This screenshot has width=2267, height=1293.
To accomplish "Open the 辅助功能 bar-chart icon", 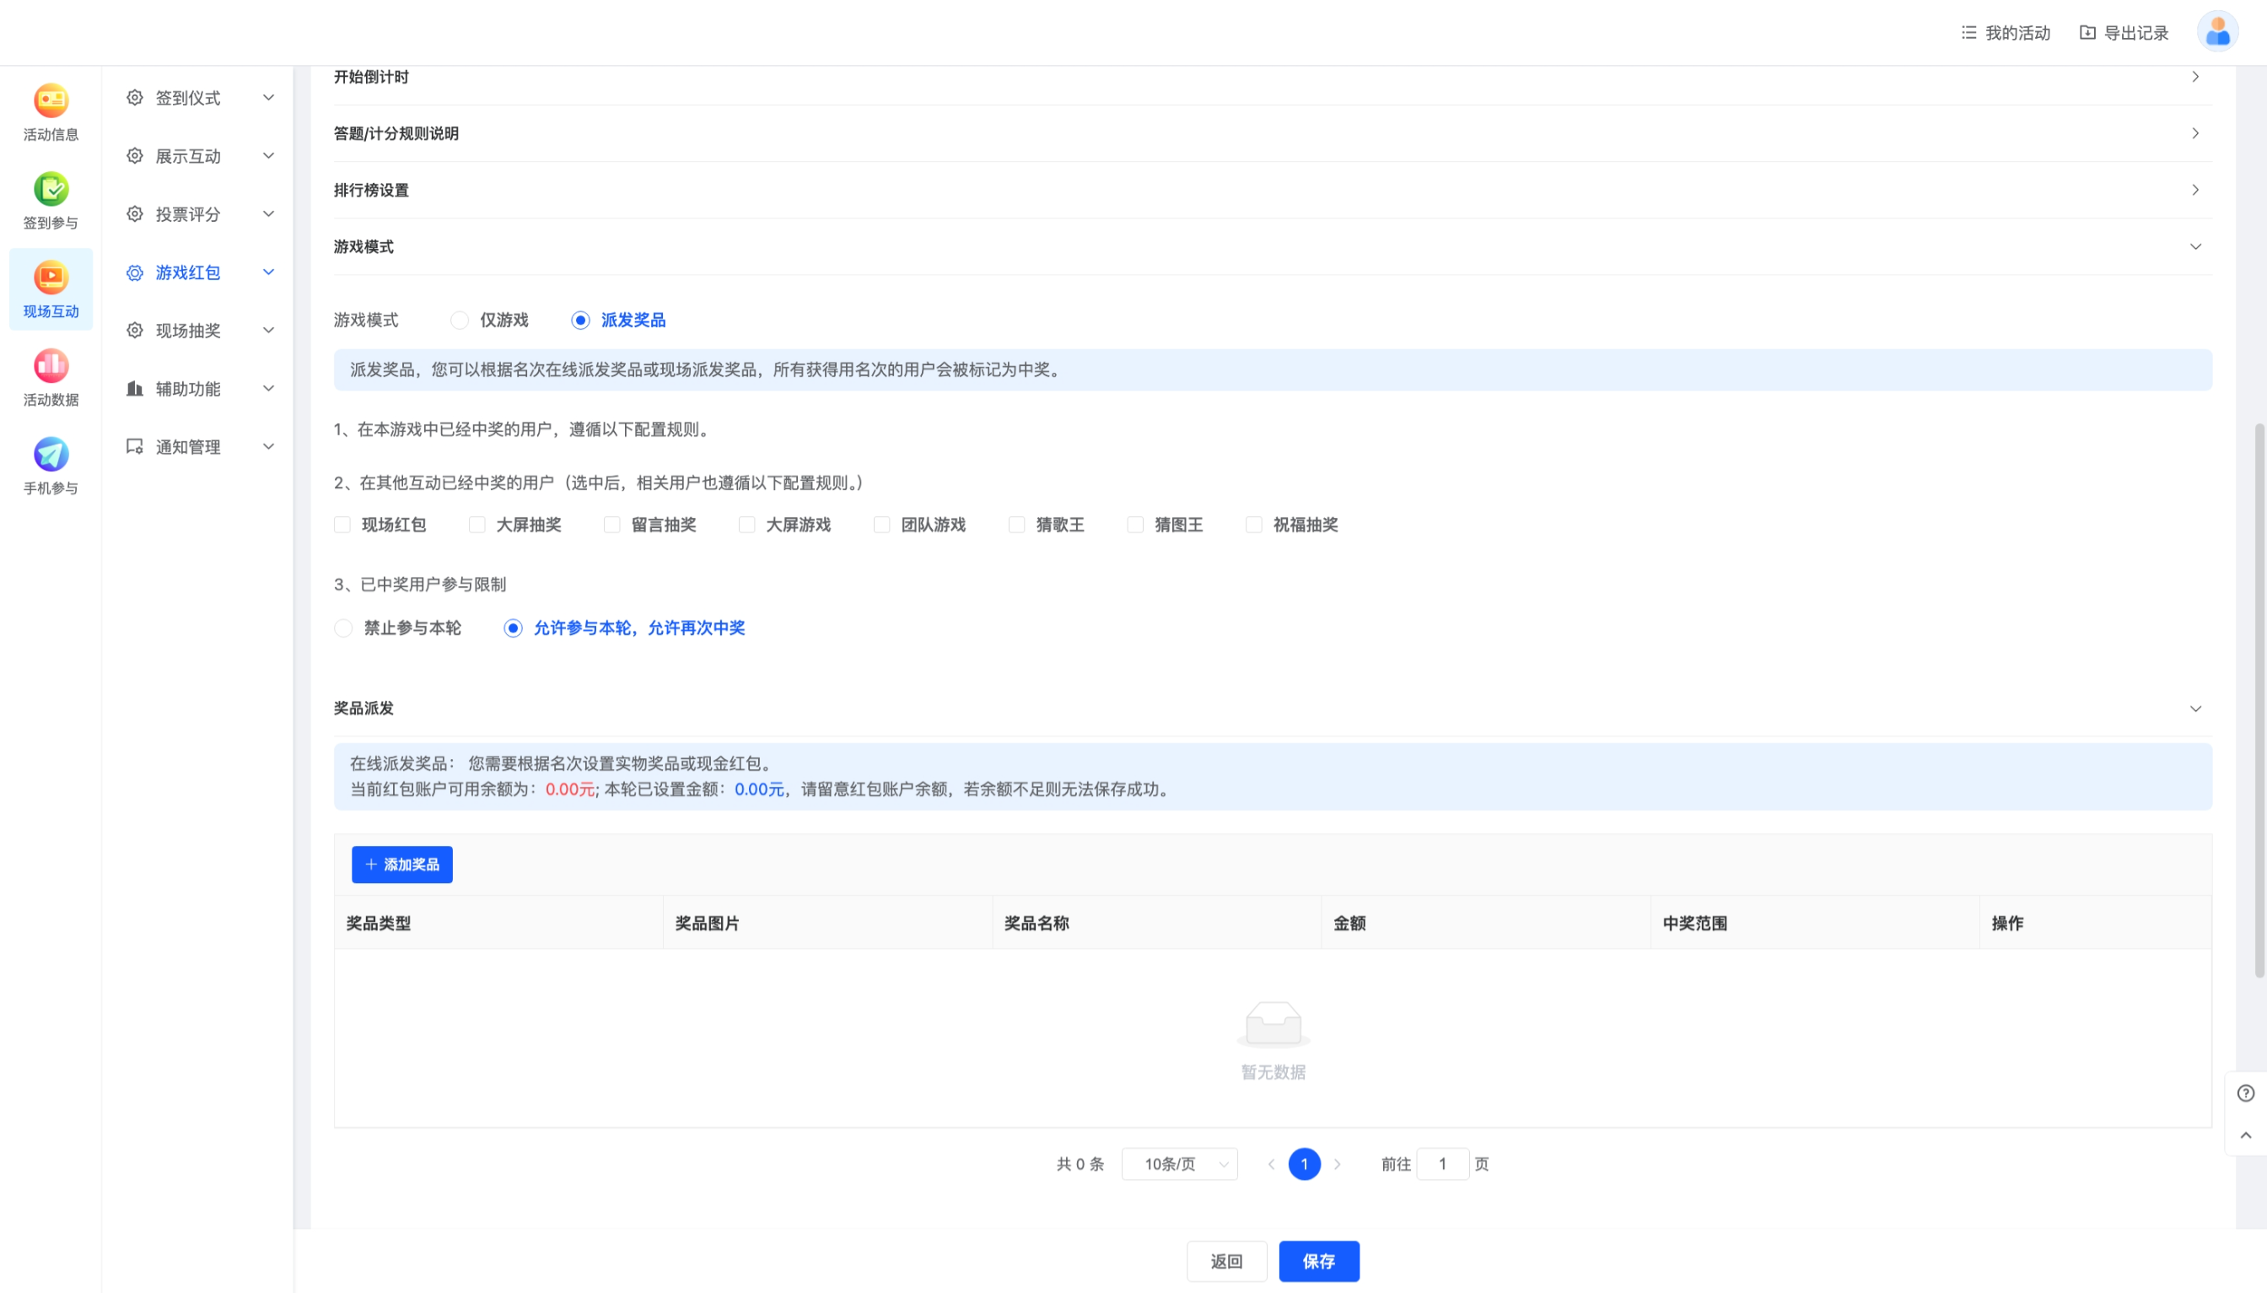I will 134,388.
